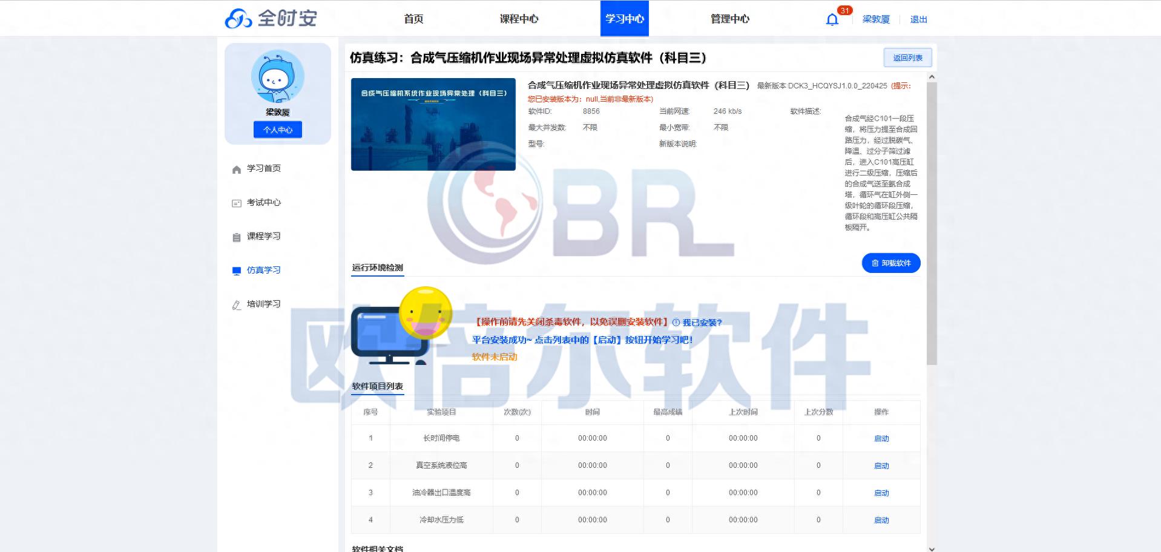This screenshot has height=552, width=1161.
Task: Go to 首页 in top navigation
Action: click(x=414, y=19)
